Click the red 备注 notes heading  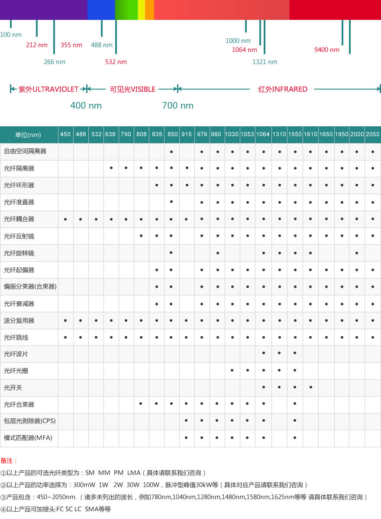click(9, 461)
